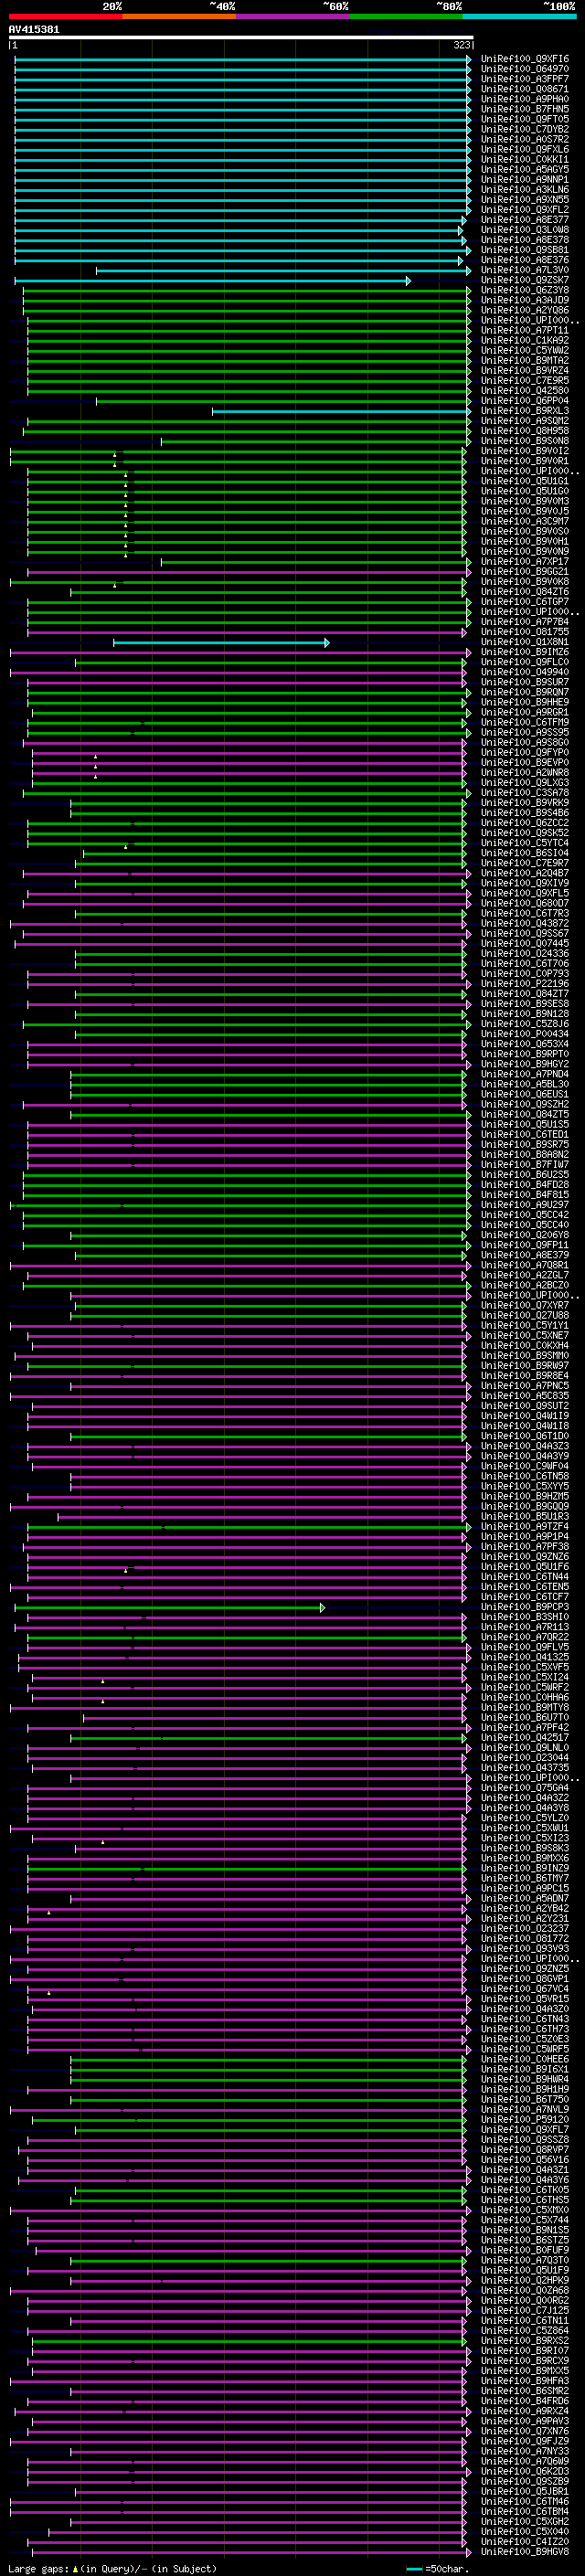Open hit UniRef100_Q9XFI6

(525, 59)
